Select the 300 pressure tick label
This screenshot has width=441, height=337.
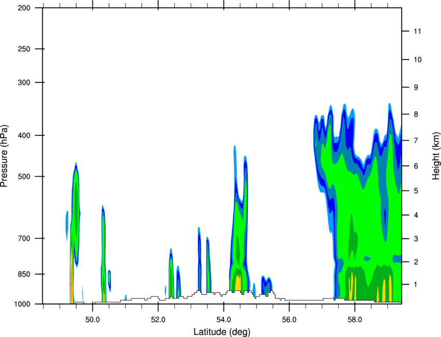[x=24, y=82]
